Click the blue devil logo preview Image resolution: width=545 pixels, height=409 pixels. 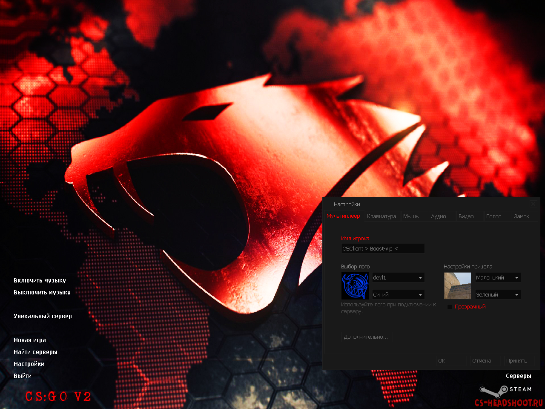click(355, 286)
